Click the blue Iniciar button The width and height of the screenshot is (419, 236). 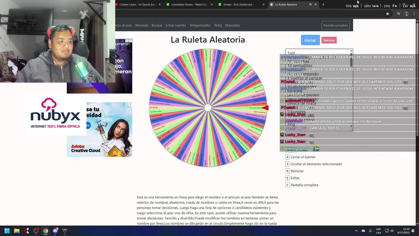310,40
